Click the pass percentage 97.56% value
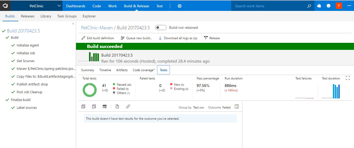This screenshot has height=148, width=354. pyautogui.click(x=203, y=86)
